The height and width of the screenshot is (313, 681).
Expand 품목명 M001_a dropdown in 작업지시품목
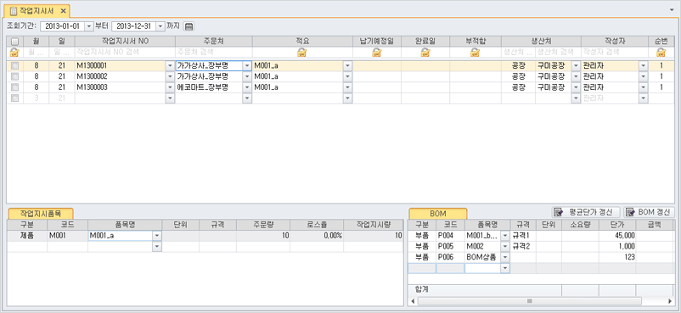point(157,236)
